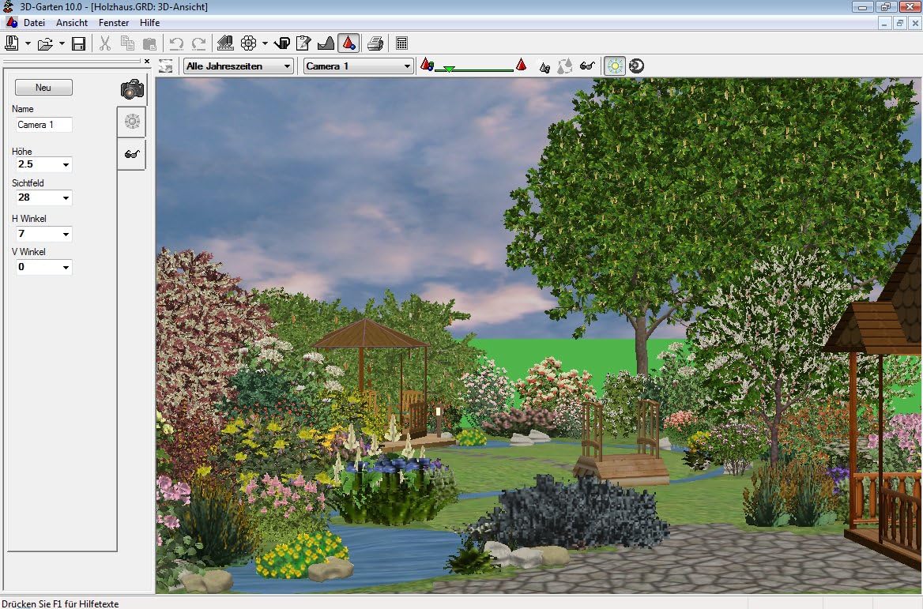Viewport: 923px width, 609px height.
Task: Click the camera Name text field
Action: [44, 125]
